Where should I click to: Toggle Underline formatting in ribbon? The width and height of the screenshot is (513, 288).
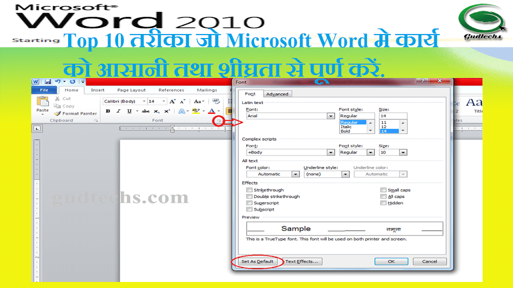click(129, 111)
